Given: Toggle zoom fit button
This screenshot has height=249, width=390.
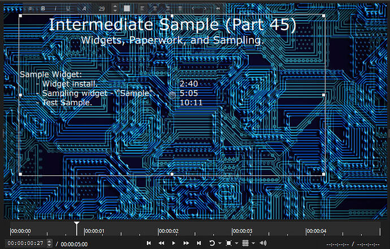Looking at the screenshot, I should [228, 243].
